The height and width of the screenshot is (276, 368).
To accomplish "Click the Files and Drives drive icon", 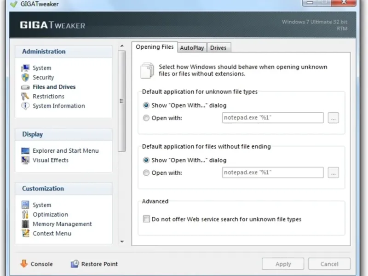I will [25, 87].
